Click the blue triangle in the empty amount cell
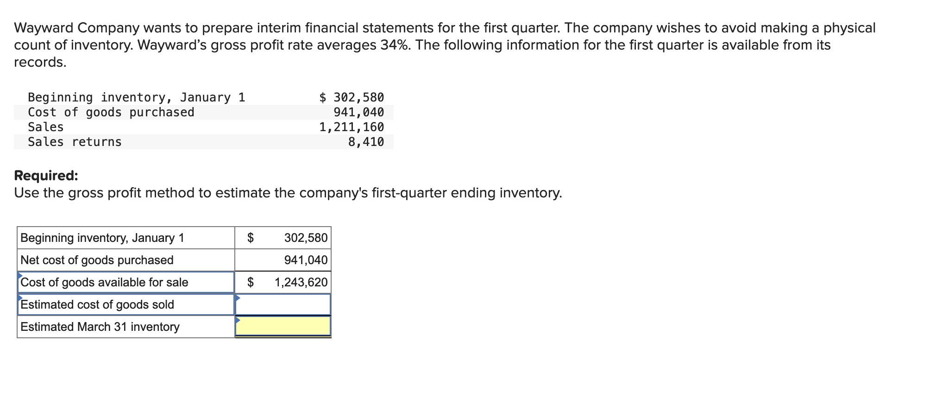Screen dimensions: 942x405 click(238, 297)
